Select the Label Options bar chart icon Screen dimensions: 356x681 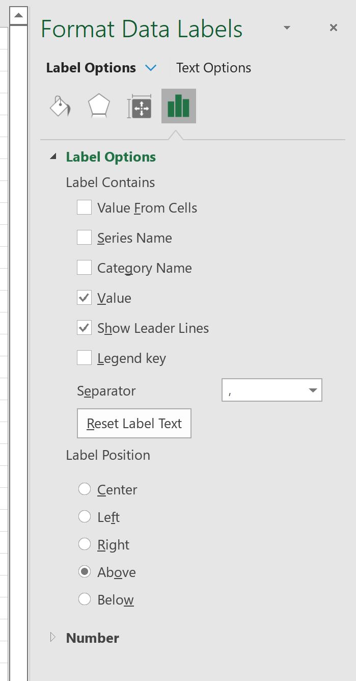178,106
